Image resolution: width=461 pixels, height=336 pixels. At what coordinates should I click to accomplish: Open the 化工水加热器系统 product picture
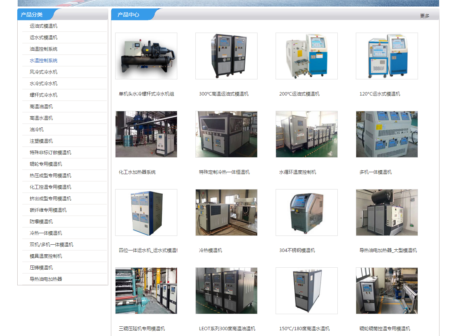pyautogui.click(x=146, y=134)
